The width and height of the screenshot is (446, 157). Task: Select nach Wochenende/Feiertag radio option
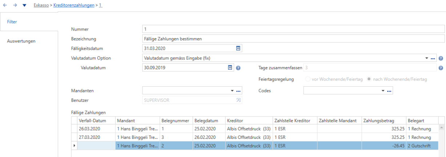click(x=370, y=79)
